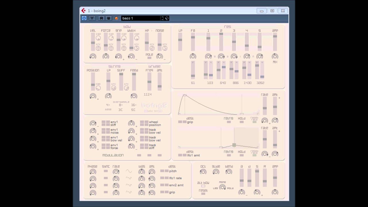This screenshot has width=368, height=207.
Task: Click the oct knob
Action: point(203,172)
